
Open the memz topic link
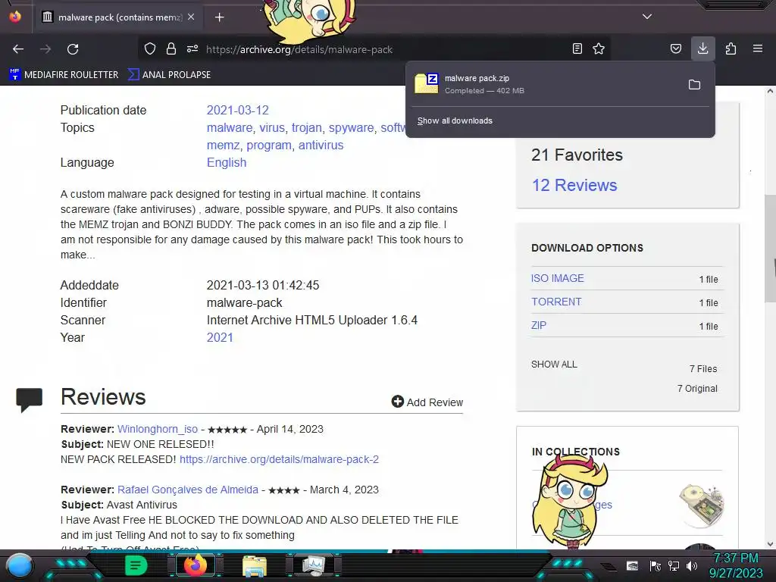coord(224,145)
